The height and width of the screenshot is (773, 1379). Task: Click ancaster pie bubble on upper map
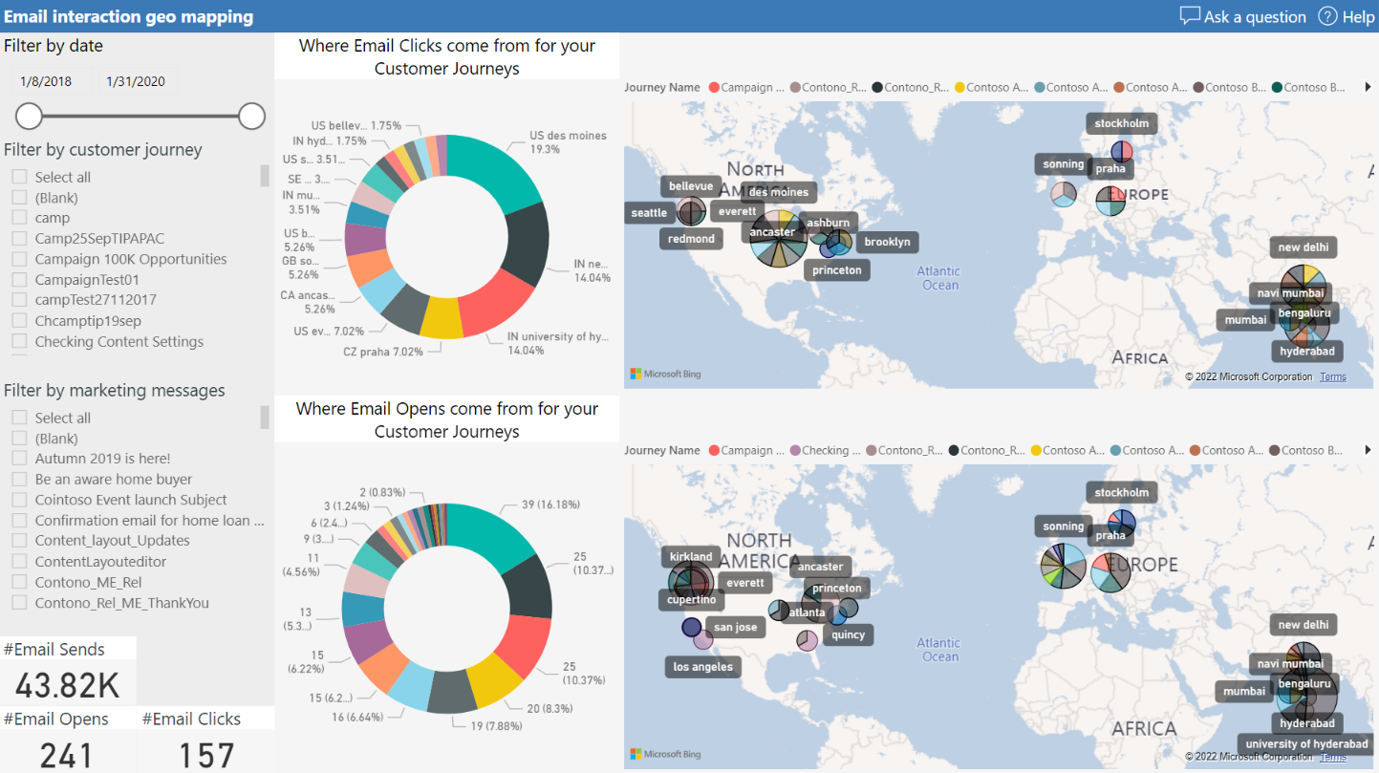pos(779,239)
